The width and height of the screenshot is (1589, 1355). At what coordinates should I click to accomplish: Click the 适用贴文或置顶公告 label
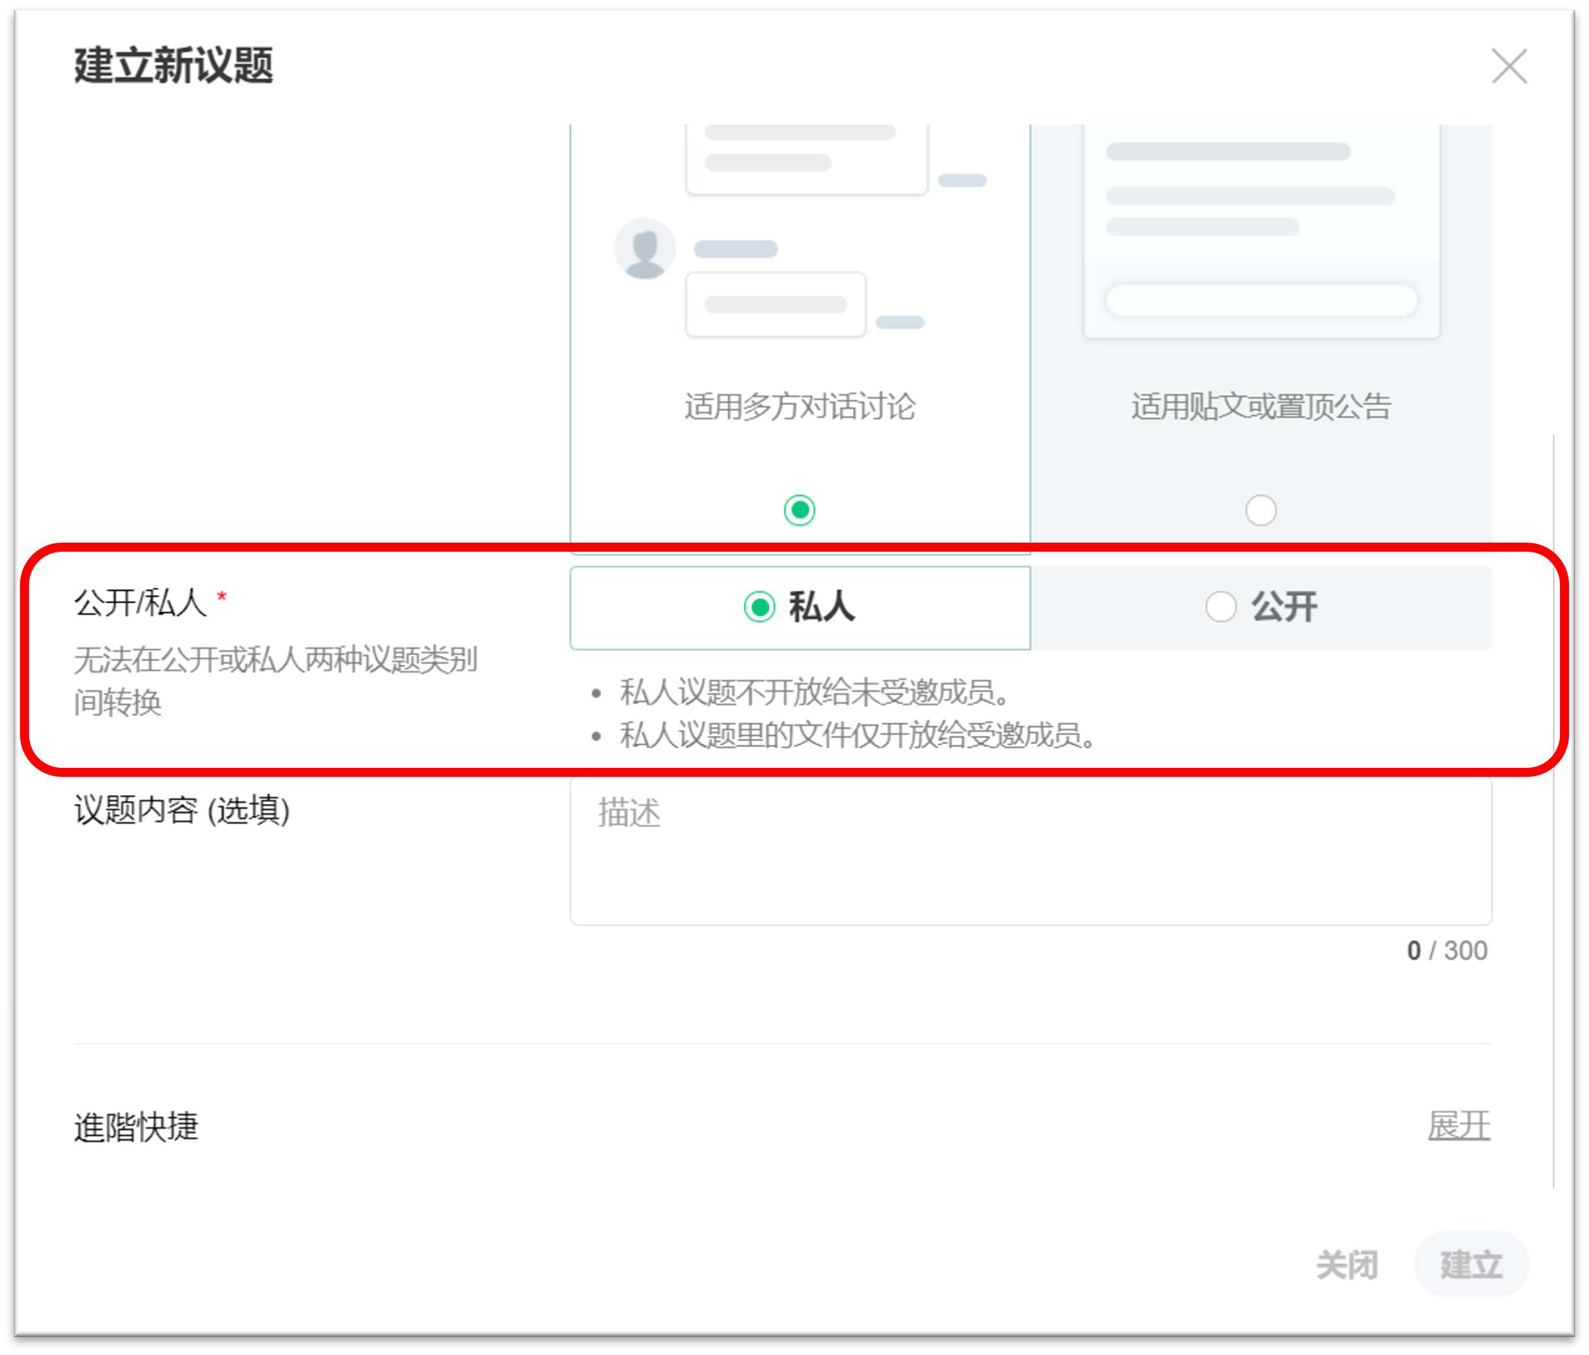click(x=1260, y=406)
